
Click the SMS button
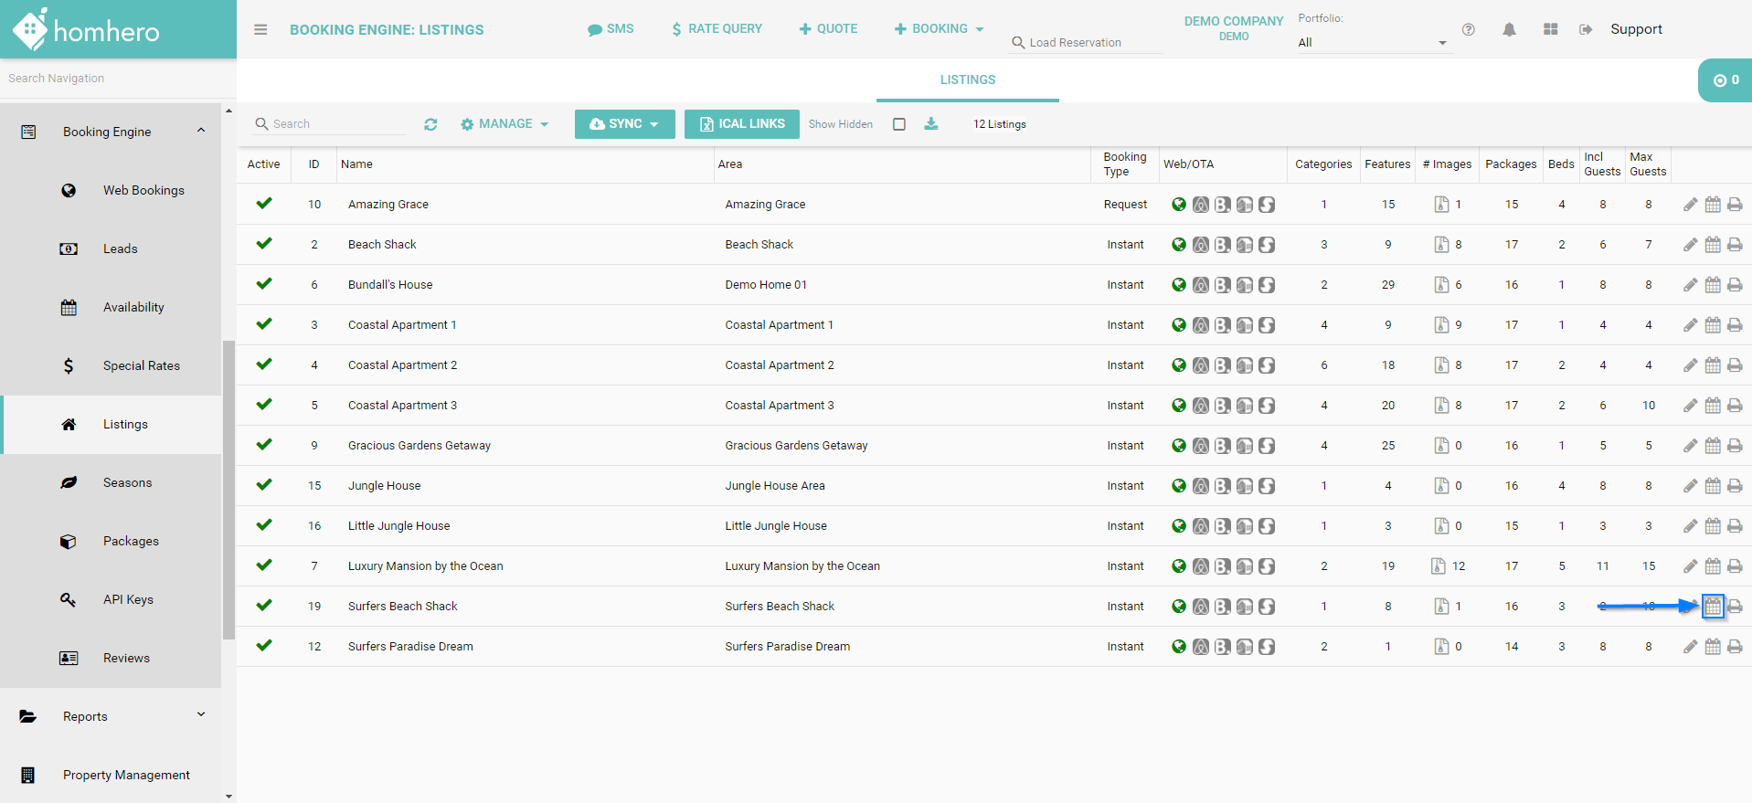[x=611, y=29]
